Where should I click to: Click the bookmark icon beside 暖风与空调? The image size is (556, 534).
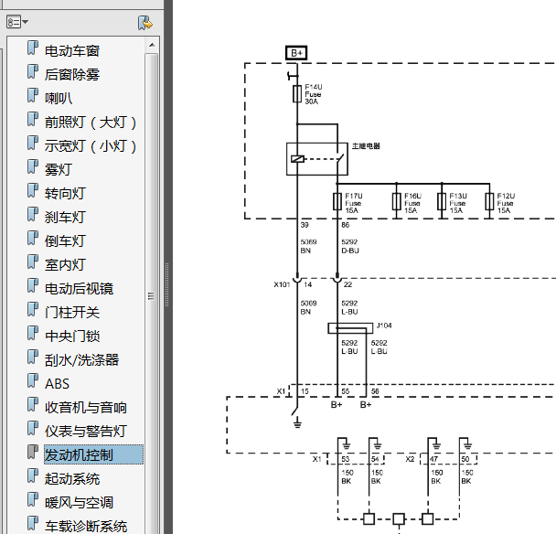click(x=33, y=499)
